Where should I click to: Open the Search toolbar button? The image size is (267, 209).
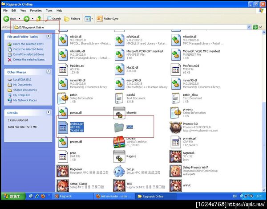click(53, 19)
